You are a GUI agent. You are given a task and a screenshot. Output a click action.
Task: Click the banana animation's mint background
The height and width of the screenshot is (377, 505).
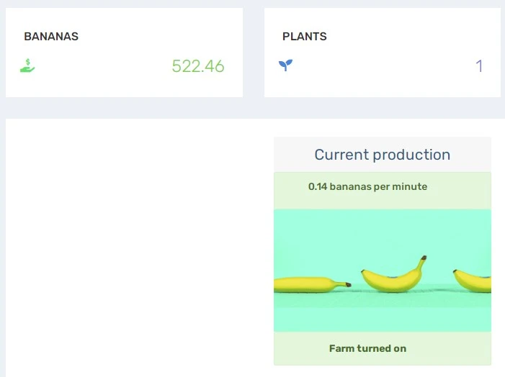pos(383,235)
